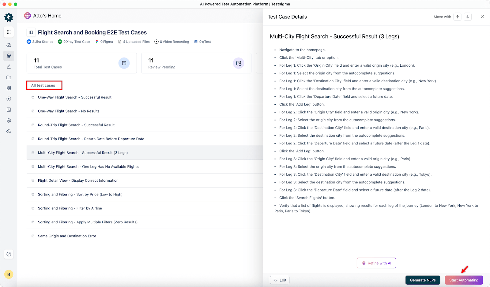Click Refine with AI button
Screen dimensions: 490x287
[x=376, y=263]
